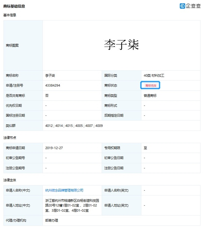Click the 商标无效 status badge
Image resolution: width=213 pixels, height=229 pixels.
tap(150, 85)
